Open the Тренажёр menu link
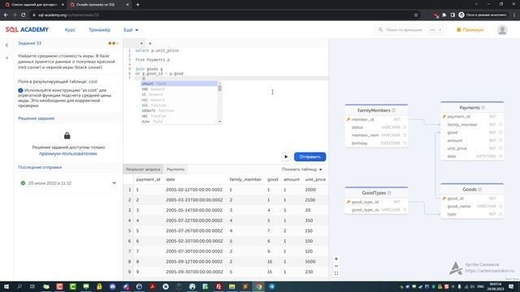This screenshot has width=520, height=292. tap(99, 30)
